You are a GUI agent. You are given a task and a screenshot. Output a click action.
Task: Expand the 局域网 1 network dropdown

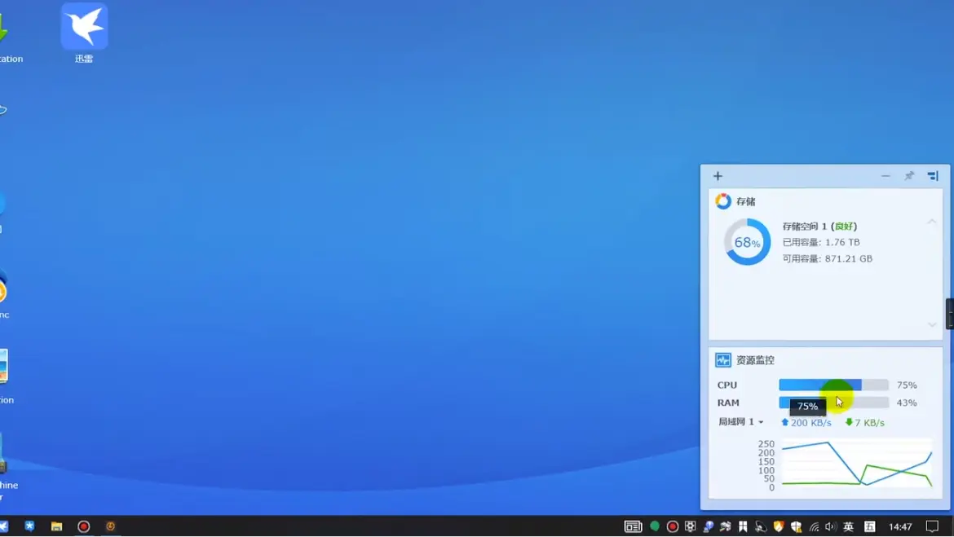(x=740, y=422)
